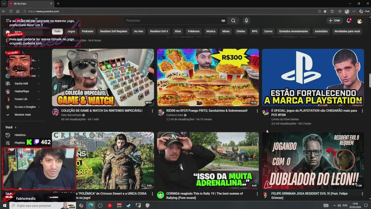Open a new browser tab
371x209 pixels.
click(x=58, y=3)
